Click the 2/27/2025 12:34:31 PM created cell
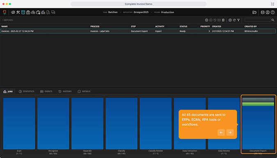The width and height of the screenshot is (277, 158). tap(223, 31)
